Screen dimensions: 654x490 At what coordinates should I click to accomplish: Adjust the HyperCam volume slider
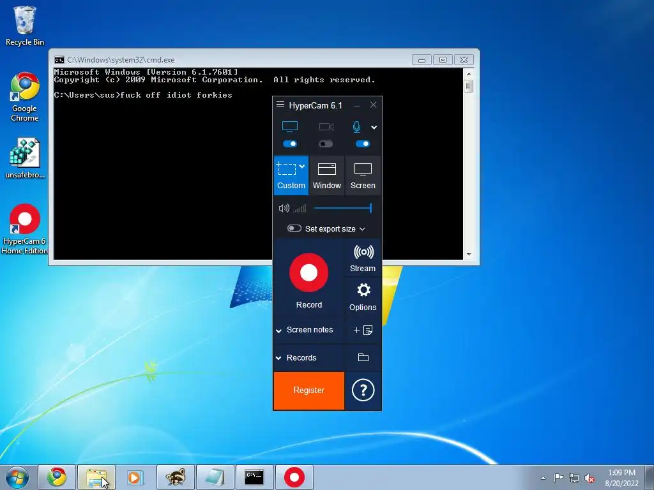click(x=342, y=208)
